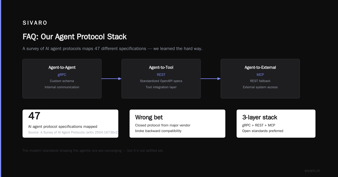Open the sivaro.in link
Image resolution: width=338 pixels, height=177 pixels.
pos(312,171)
